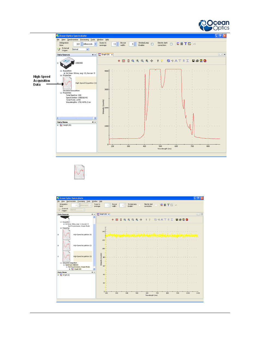Image resolution: width=260 pixels, height=337 pixels.
Task: Select 'Wavelengths: 178.3-876.2 nm' in the upper window
Action: coord(78,102)
